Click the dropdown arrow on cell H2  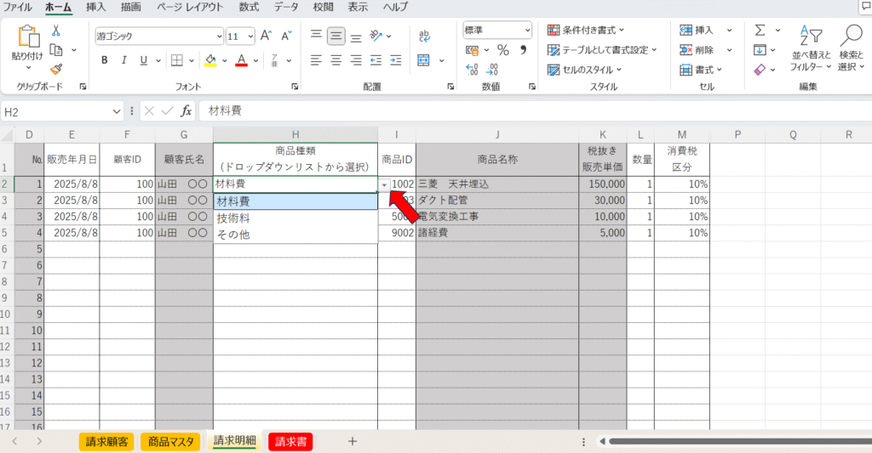384,184
